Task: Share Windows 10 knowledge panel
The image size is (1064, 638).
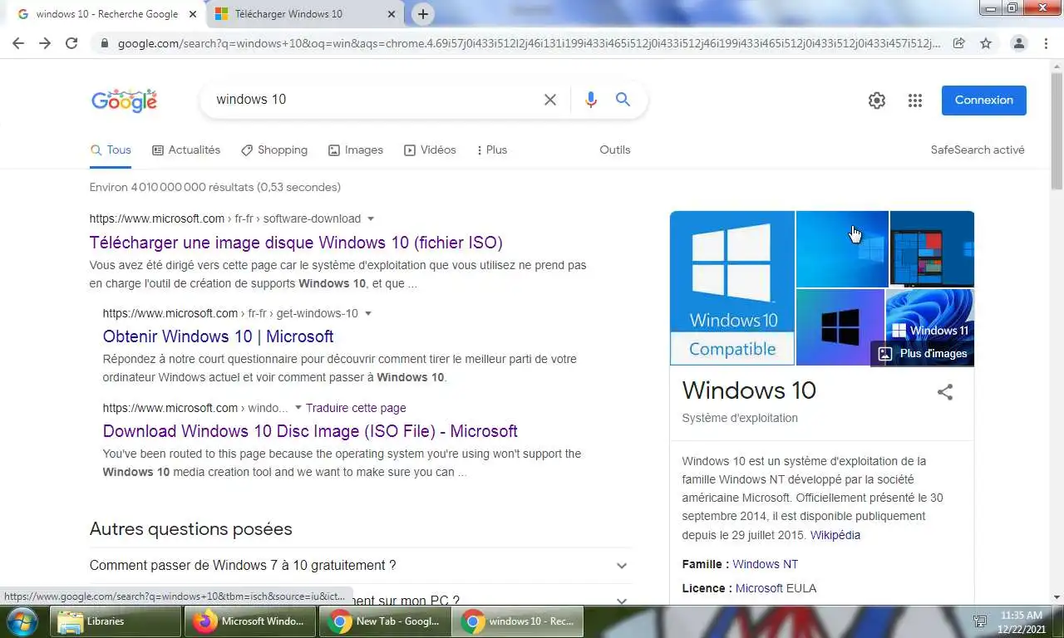Action: point(945,392)
